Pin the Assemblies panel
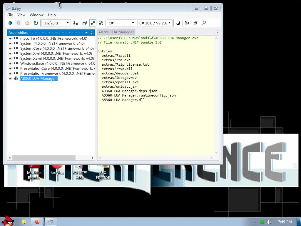 tap(92, 33)
